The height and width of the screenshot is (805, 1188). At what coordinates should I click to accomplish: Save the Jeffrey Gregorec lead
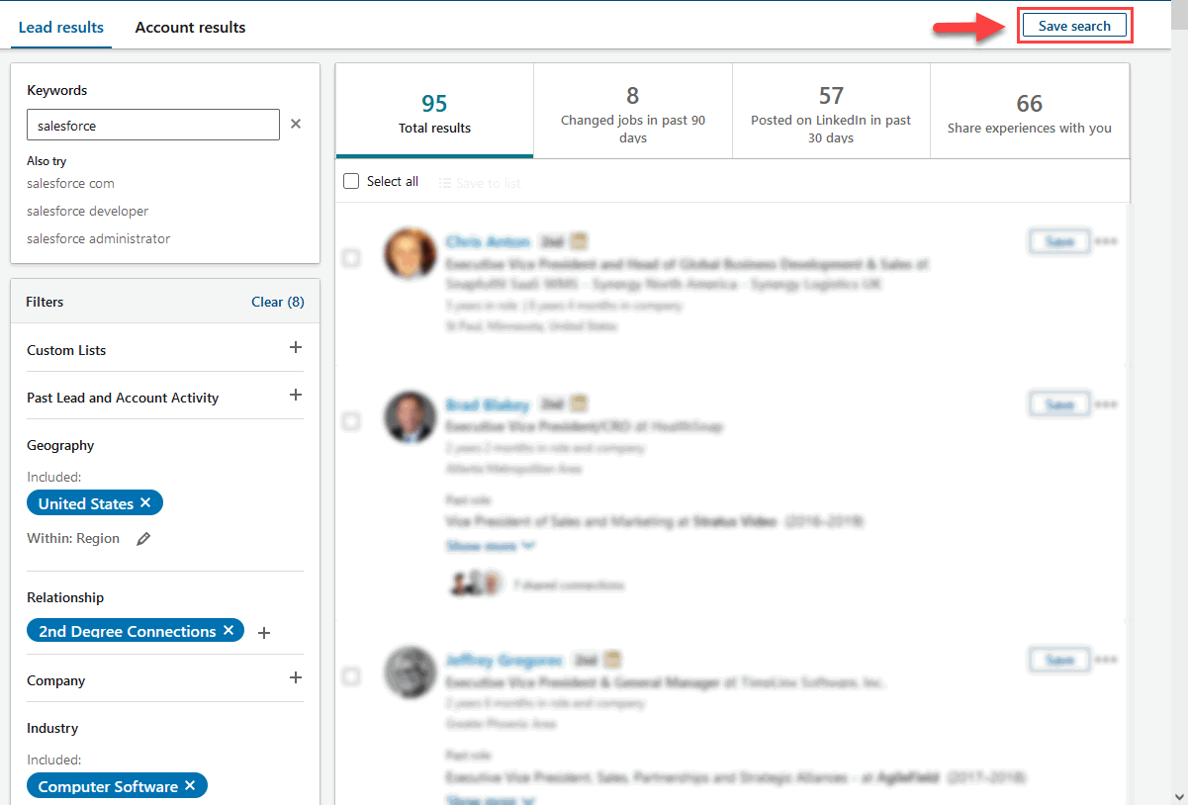coord(1059,660)
